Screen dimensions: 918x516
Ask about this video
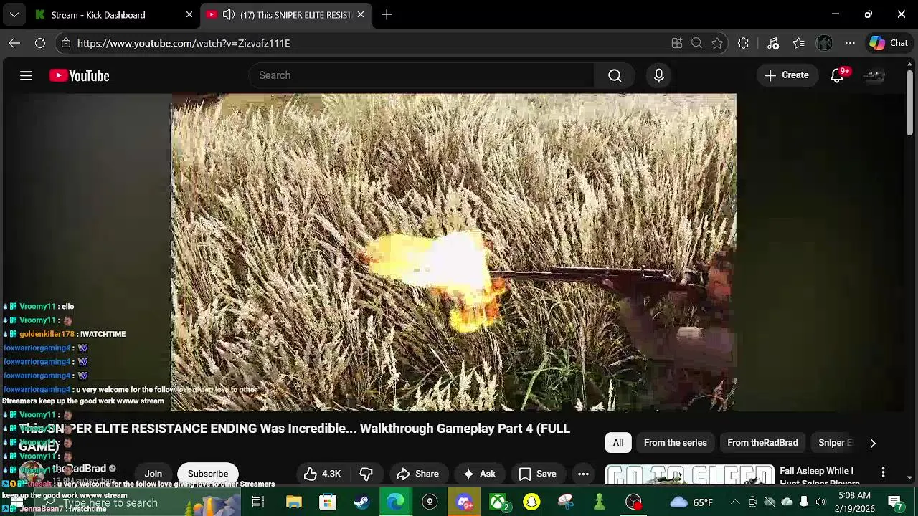pyautogui.click(x=478, y=474)
